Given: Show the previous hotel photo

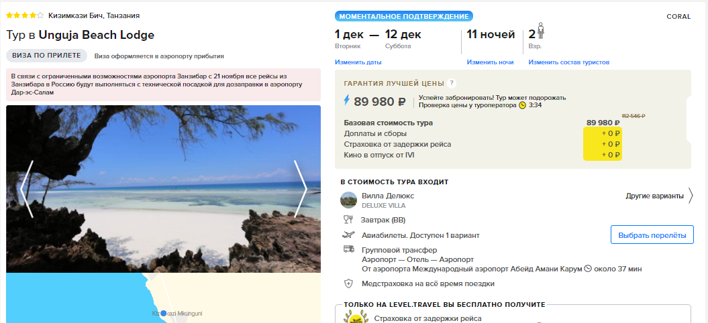Looking at the screenshot, I should click(27, 189).
